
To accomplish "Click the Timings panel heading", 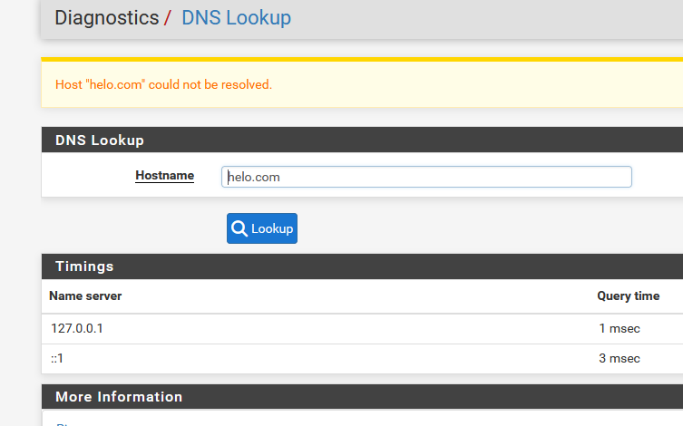I will pos(84,266).
